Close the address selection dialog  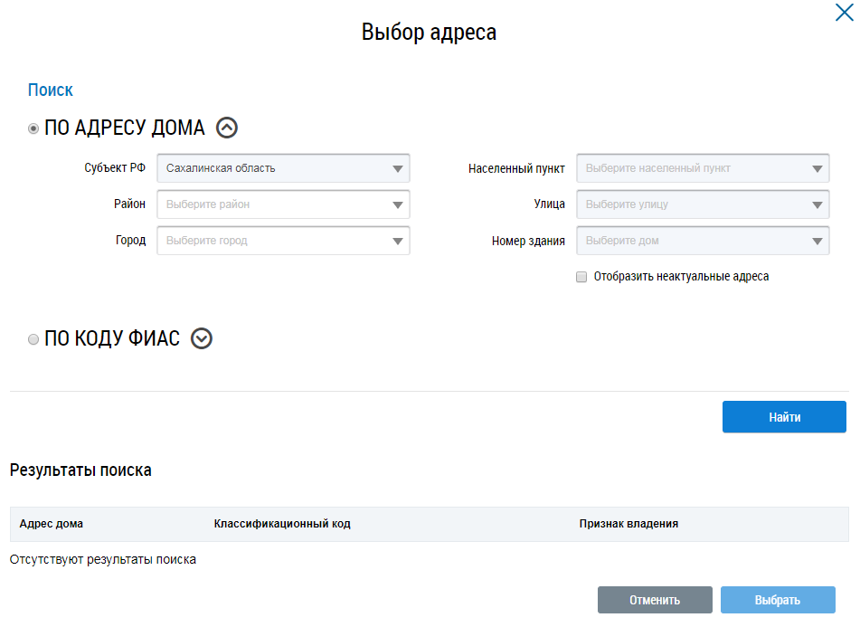tap(843, 13)
